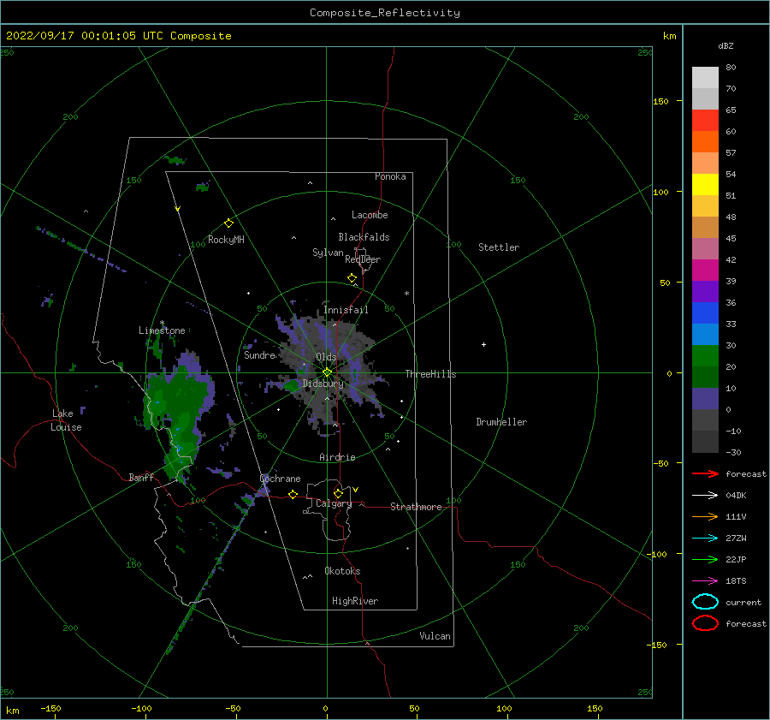
Task: Click the Blackfalds city label
Action: pos(364,237)
